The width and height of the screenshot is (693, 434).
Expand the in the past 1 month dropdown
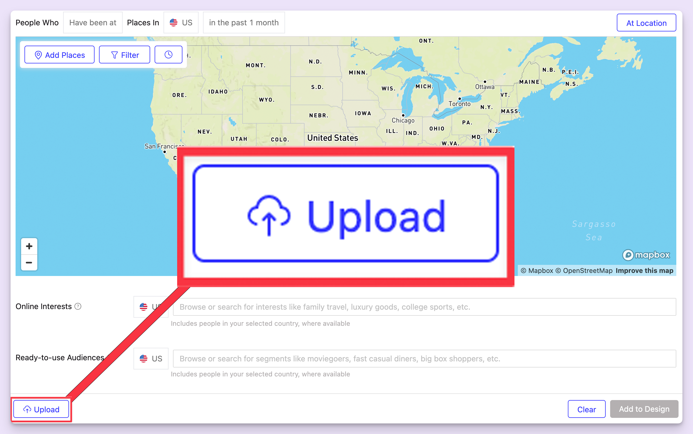click(x=244, y=23)
